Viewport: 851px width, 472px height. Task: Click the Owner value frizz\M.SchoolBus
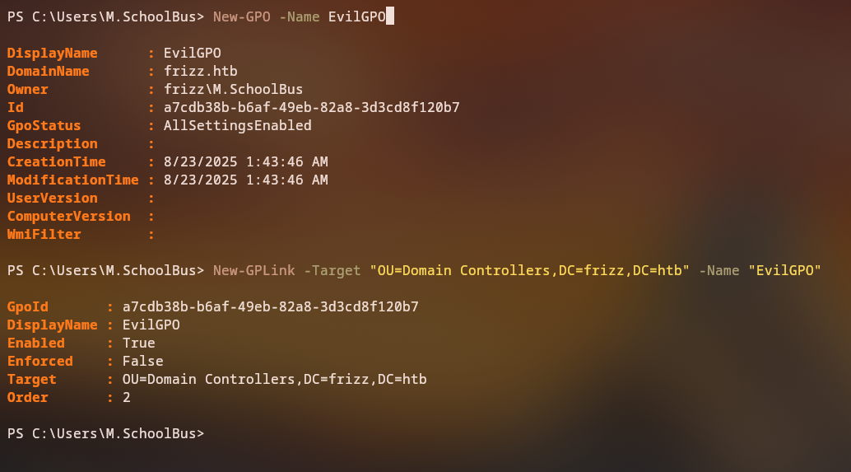click(233, 90)
